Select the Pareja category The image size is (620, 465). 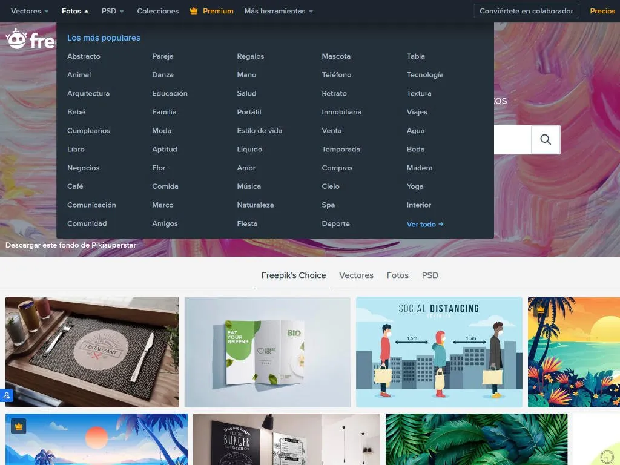pos(162,56)
